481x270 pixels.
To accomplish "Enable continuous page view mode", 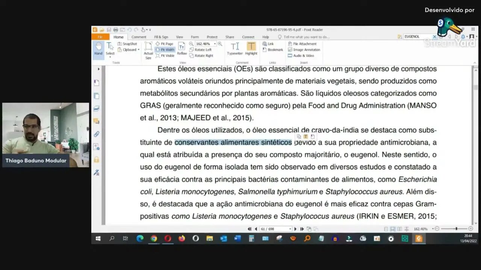I will click(x=393, y=229).
